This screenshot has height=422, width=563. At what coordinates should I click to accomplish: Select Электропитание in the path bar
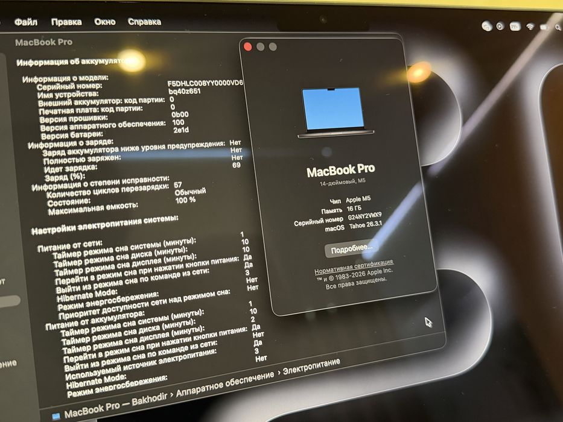311,367
